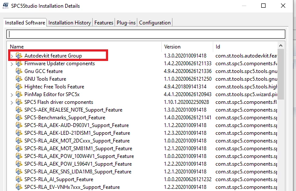Viewport: 296px width, 191px height.
Task: Expand the PinMap Editor for SPC5x node
Action: (12, 95)
